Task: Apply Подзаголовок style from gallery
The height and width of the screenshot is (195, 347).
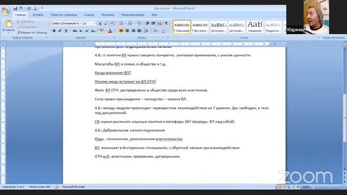Action: (273, 27)
